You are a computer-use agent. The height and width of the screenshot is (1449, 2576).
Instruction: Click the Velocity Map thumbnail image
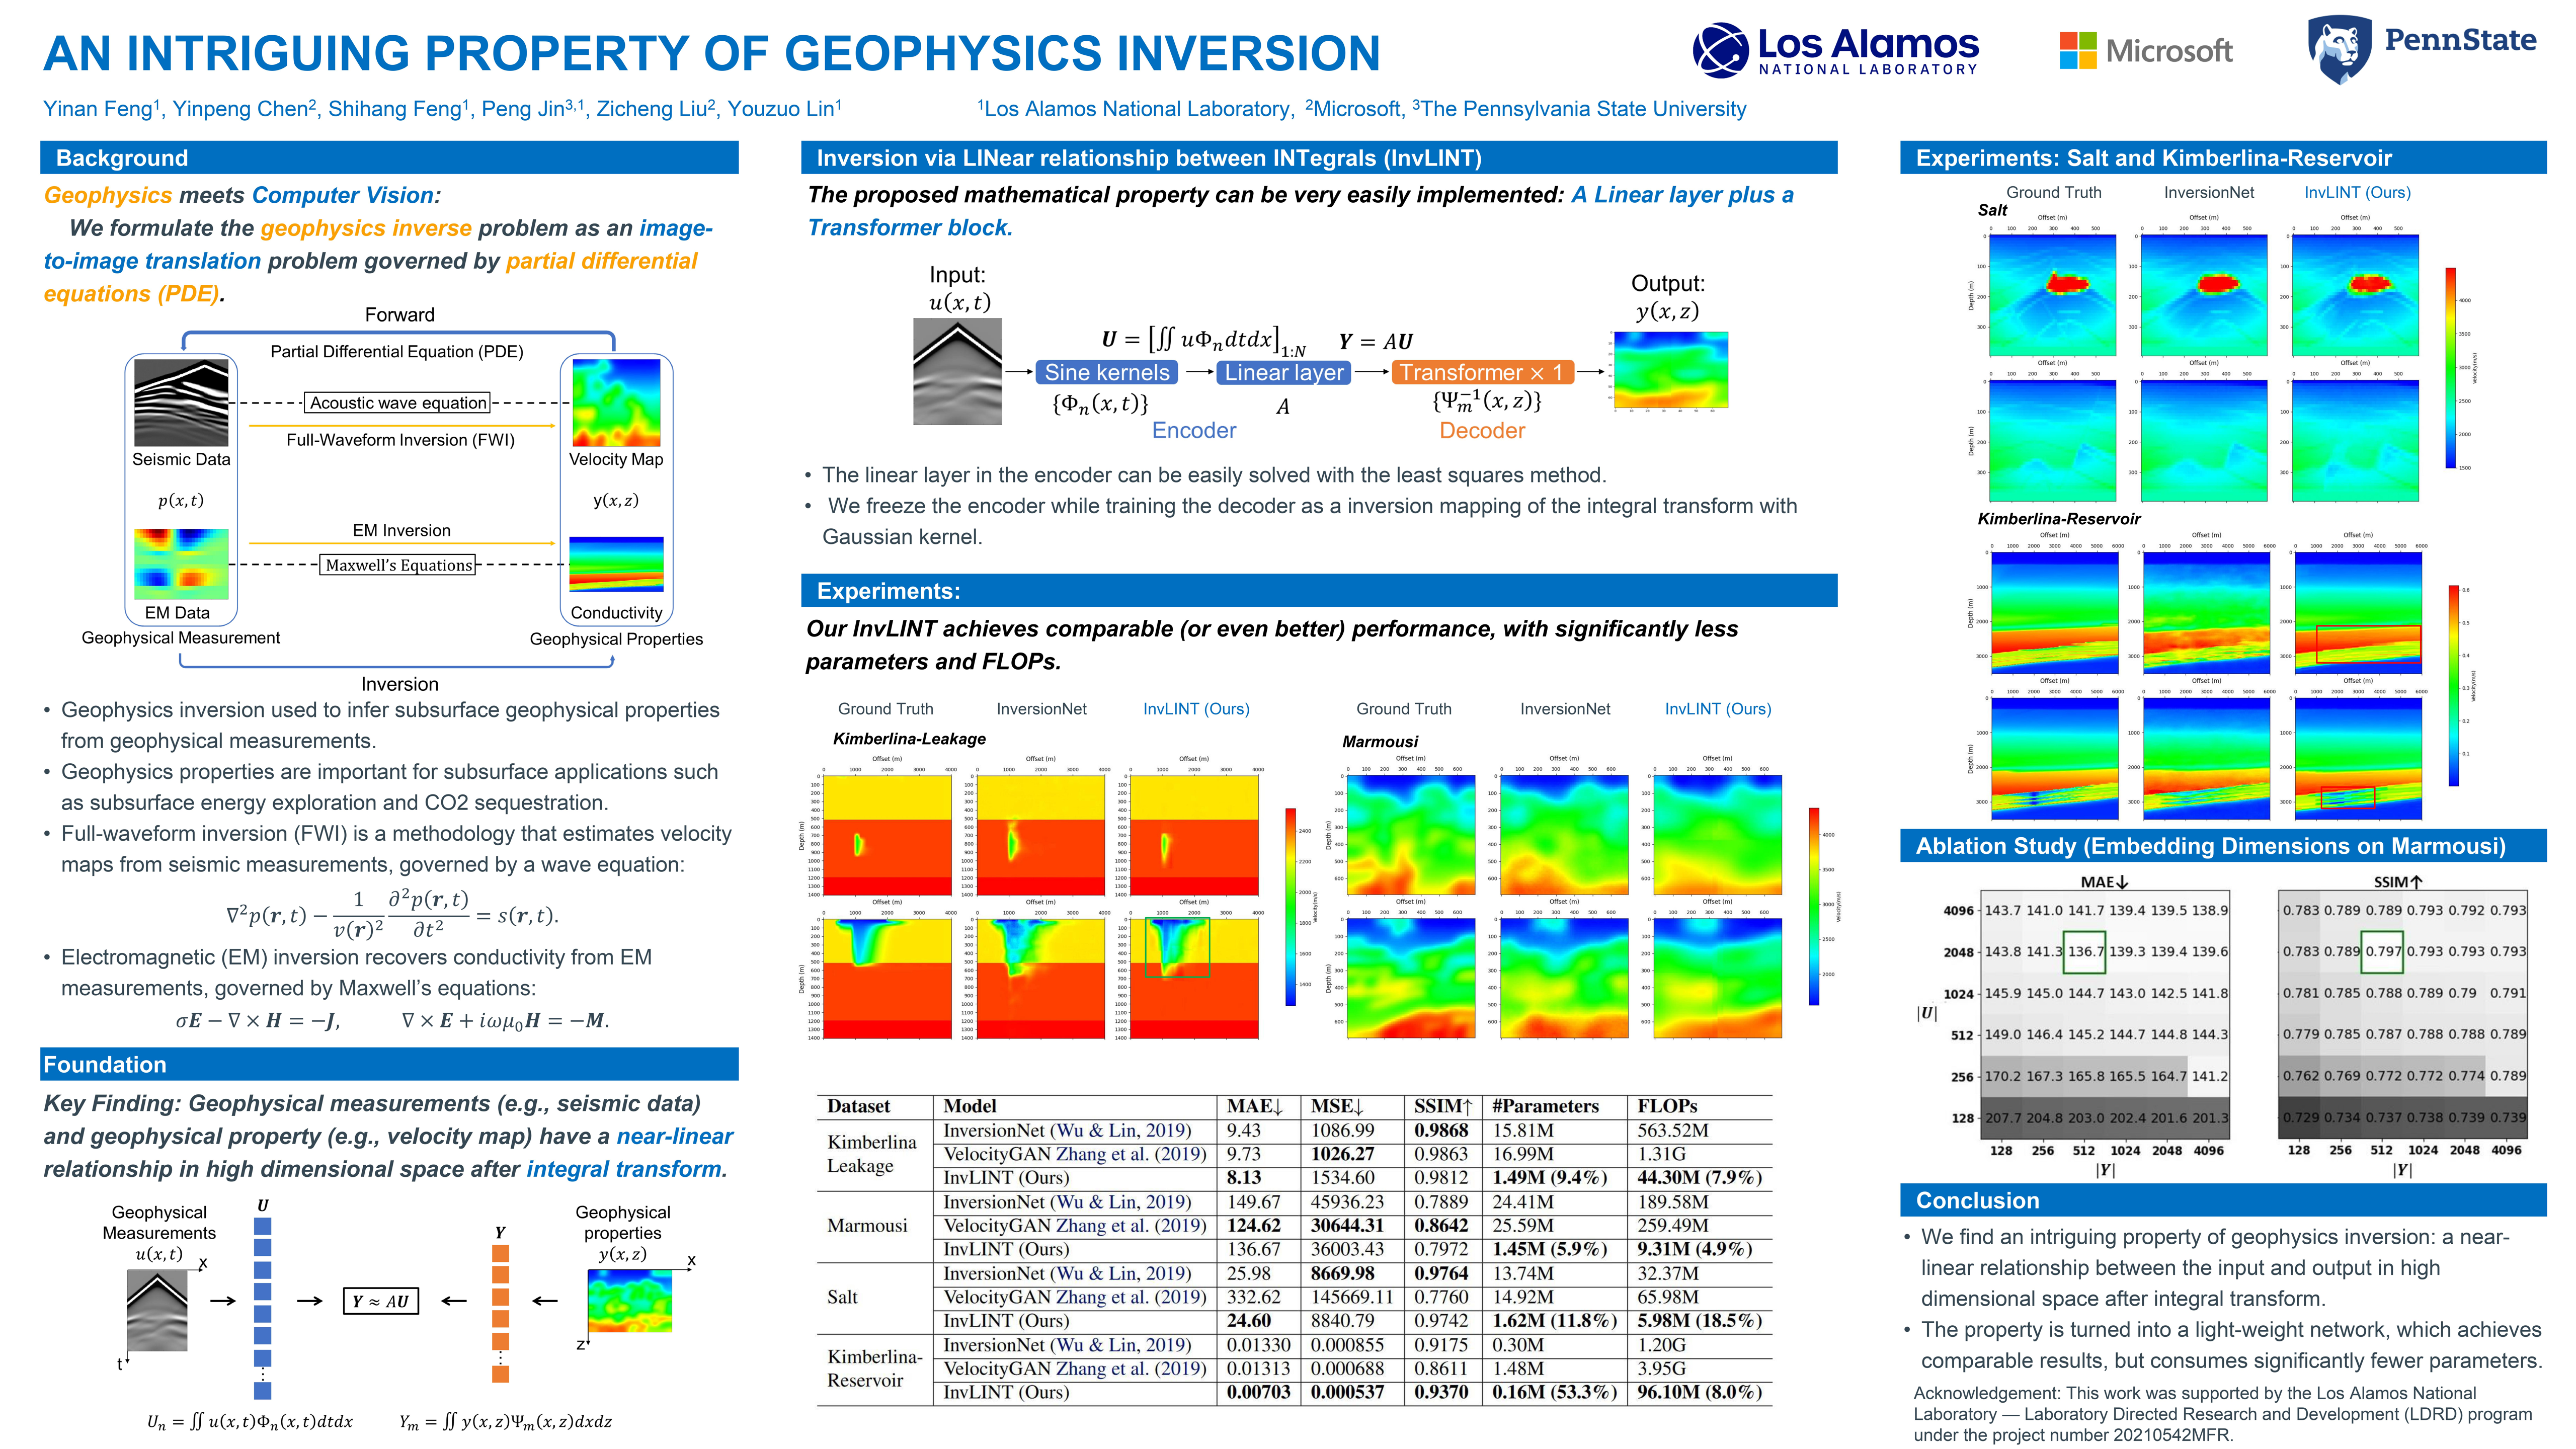pyautogui.click(x=616, y=402)
